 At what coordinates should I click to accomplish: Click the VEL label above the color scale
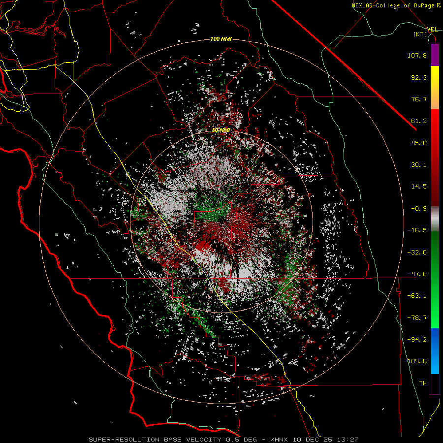(x=432, y=30)
